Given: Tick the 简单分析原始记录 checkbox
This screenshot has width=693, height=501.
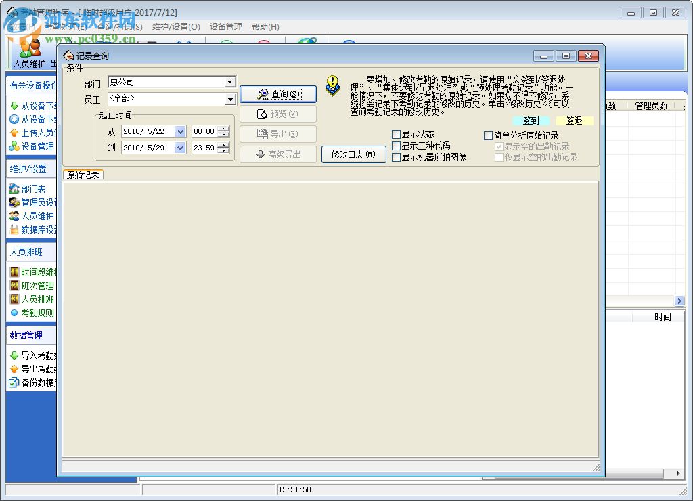Looking at the screenshot, I should coord(489,136).
